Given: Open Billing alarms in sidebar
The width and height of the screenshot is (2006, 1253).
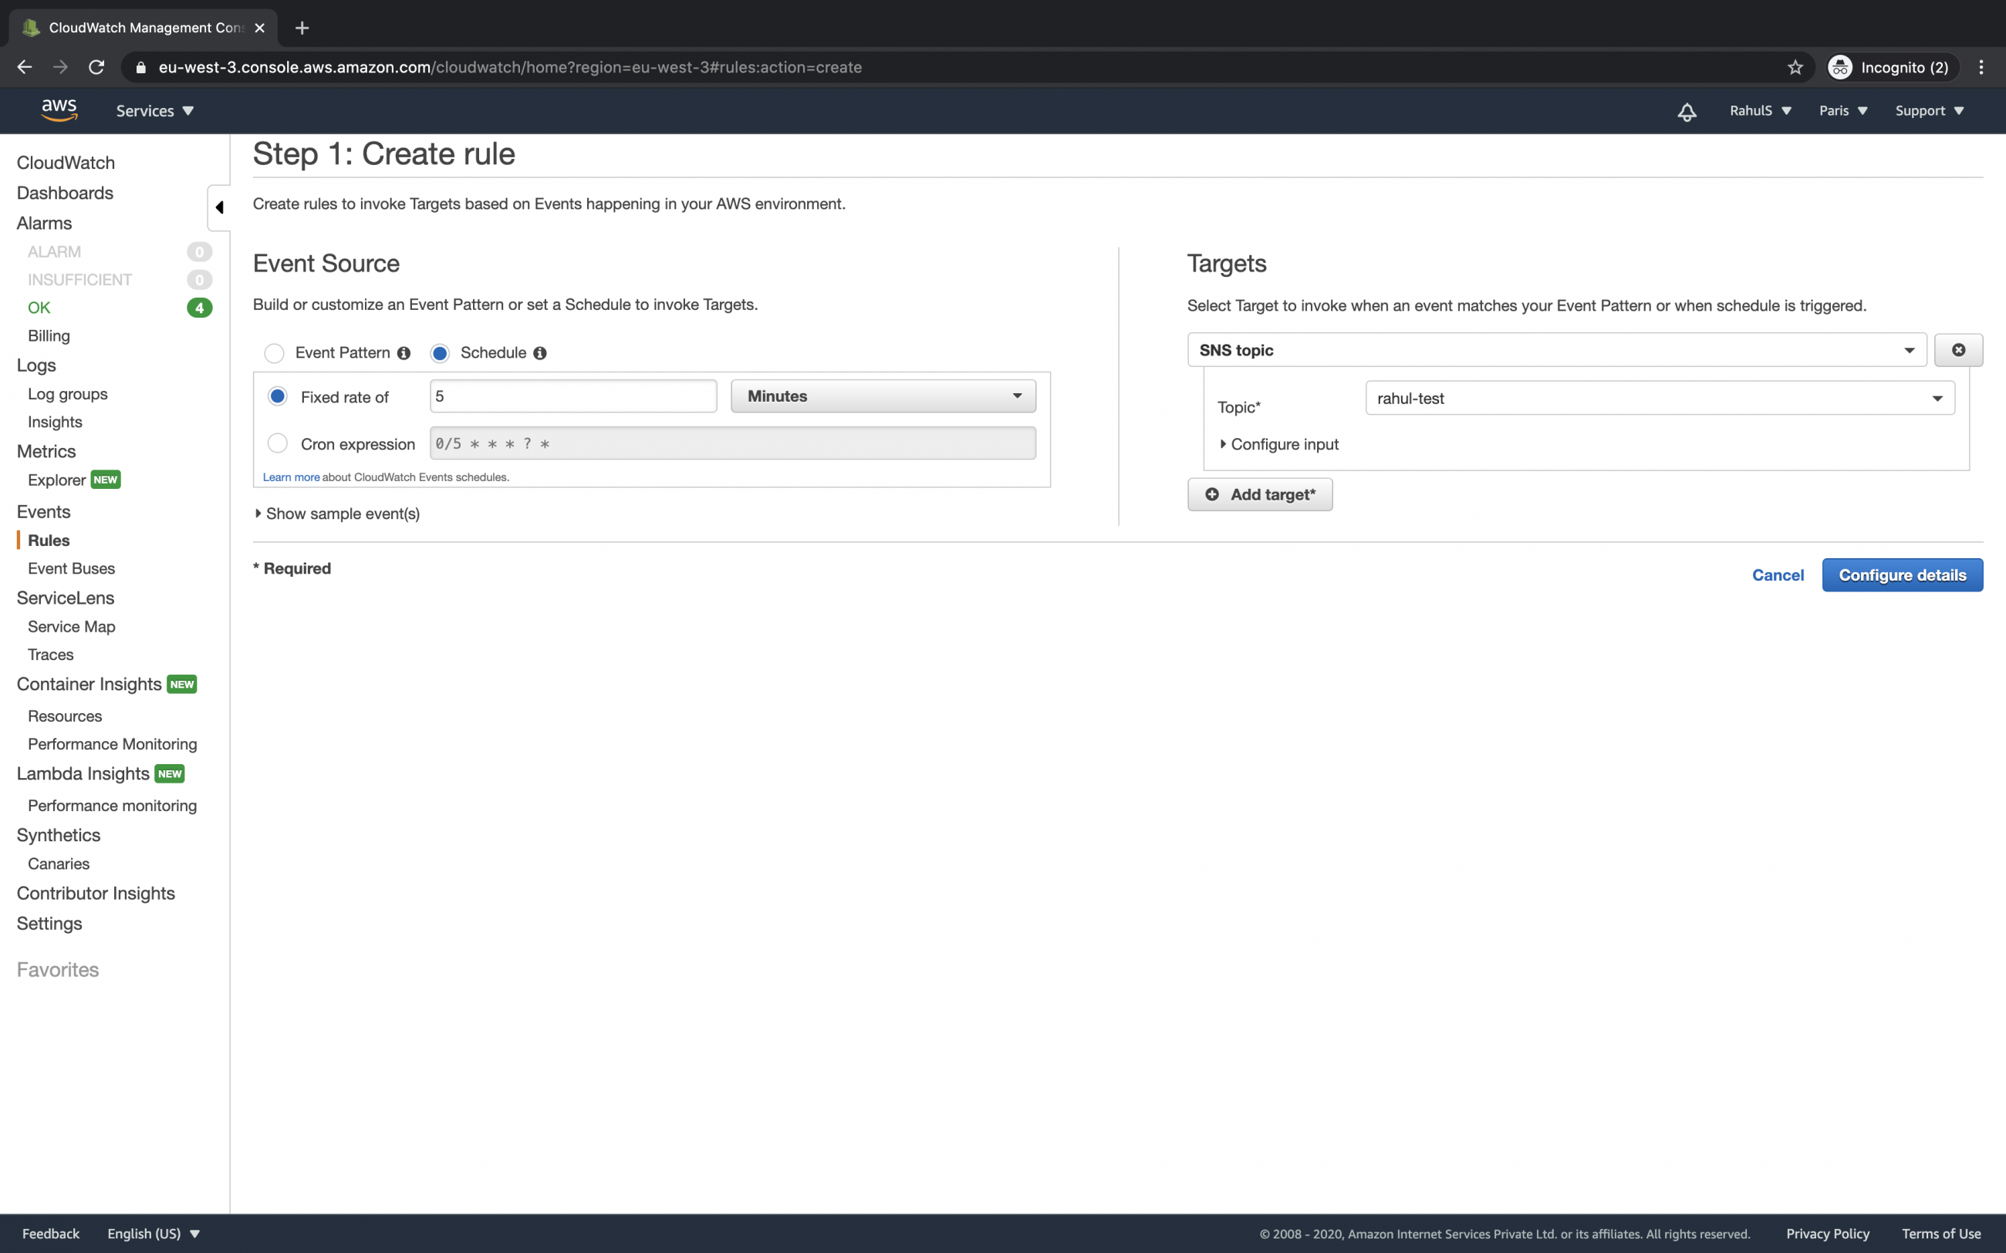Looking at the screenshot, I should (x=49, y=335).
